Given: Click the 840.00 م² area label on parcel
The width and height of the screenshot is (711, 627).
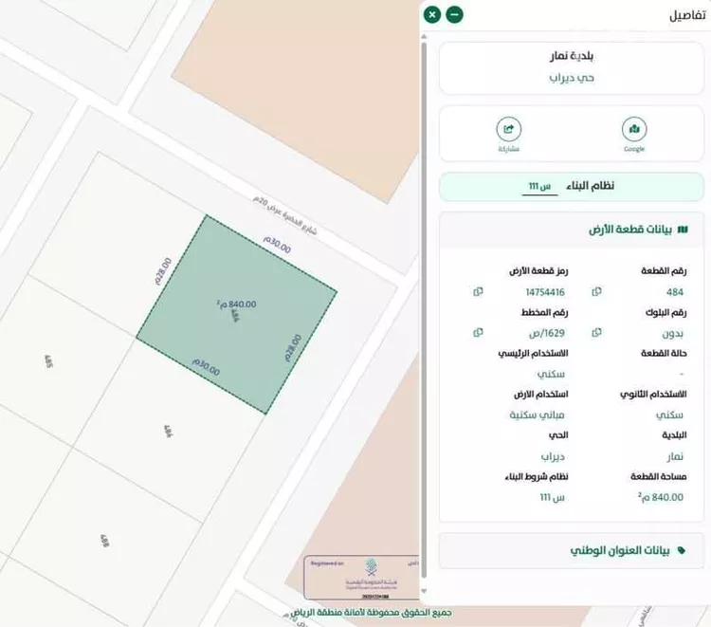Looking at the screenshot, I should [x=237, y=304].
